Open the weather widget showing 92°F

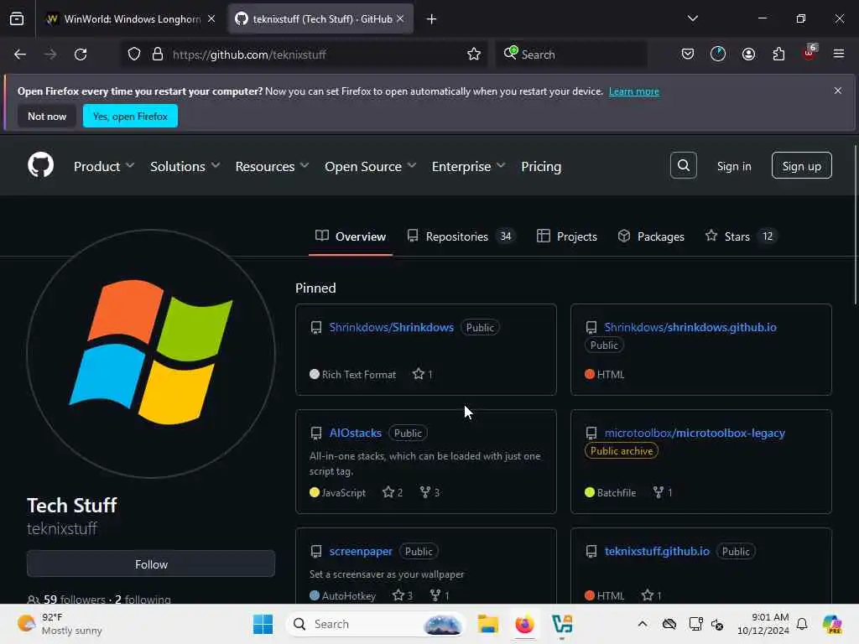coord(60,624)
